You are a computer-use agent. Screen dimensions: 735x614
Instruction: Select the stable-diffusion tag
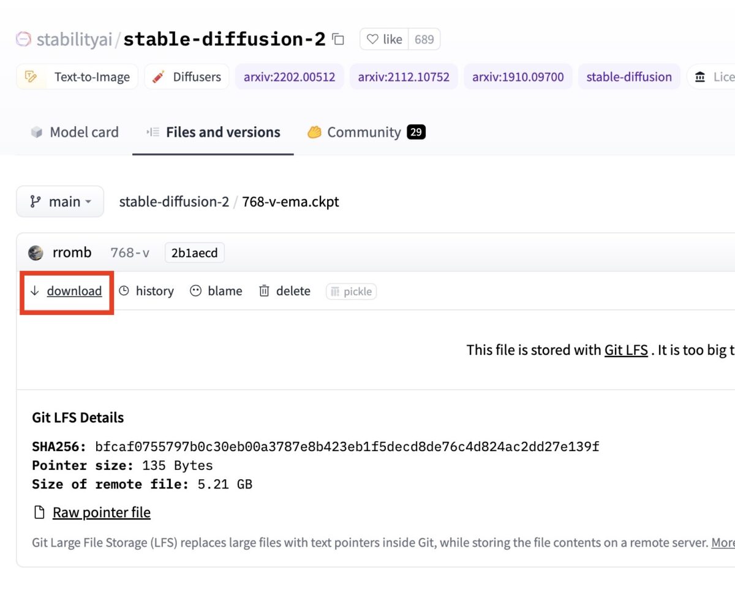(x=629, y=77)
